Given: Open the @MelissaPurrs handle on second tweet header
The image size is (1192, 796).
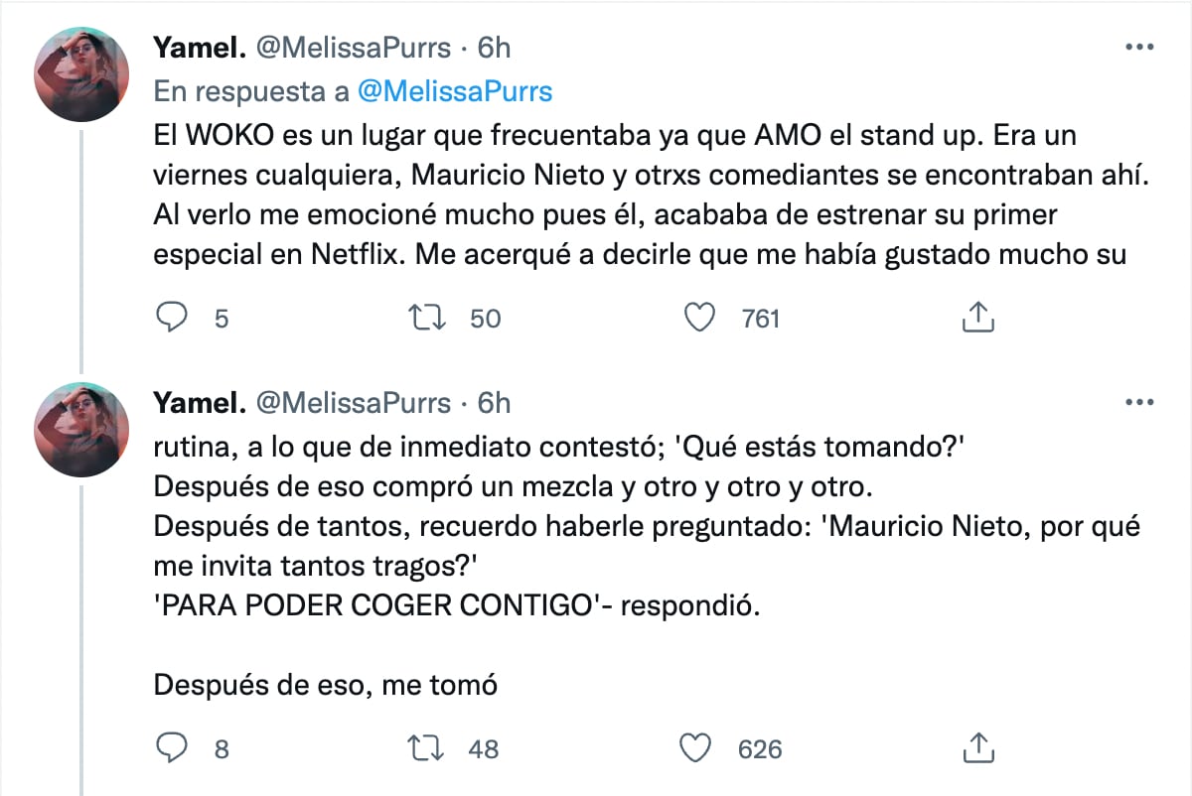Looking at the screenshot, I should [355, 402].
